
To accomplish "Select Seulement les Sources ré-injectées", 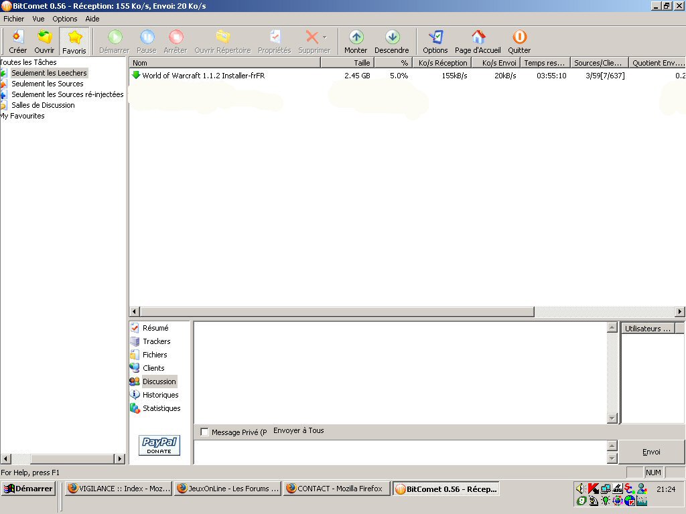I will (68, 94).
